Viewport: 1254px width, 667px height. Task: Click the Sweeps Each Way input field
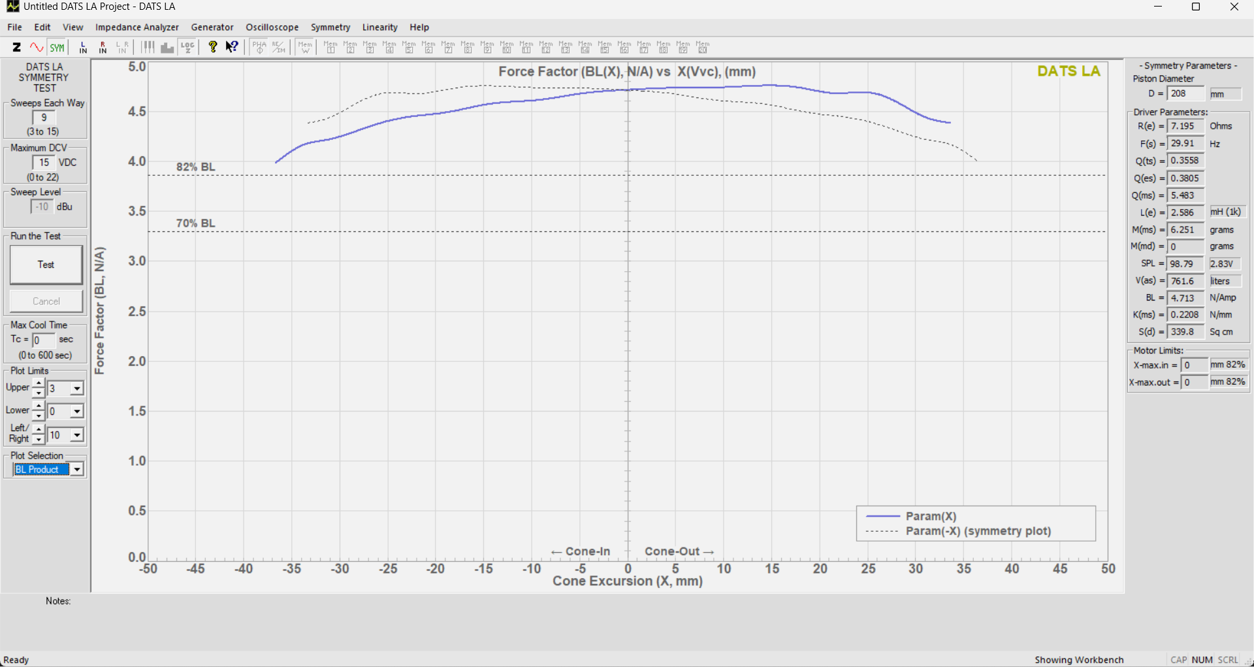44,118
